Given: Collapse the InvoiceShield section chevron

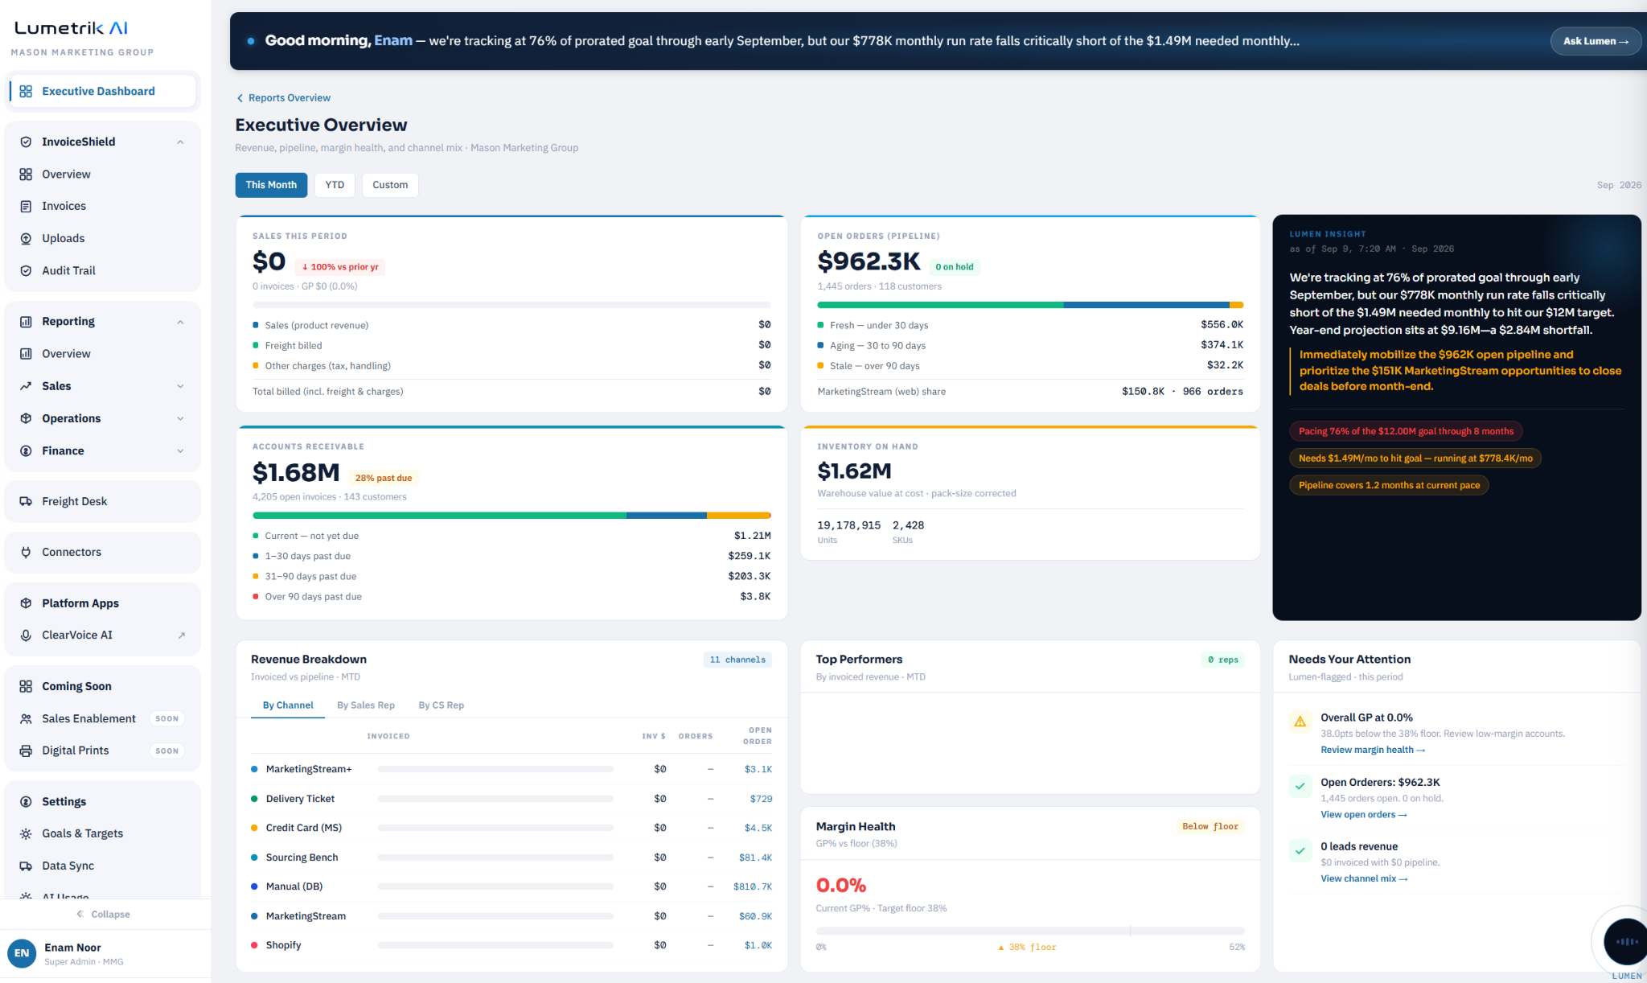Looking at the screenshot, I should 180,142.
